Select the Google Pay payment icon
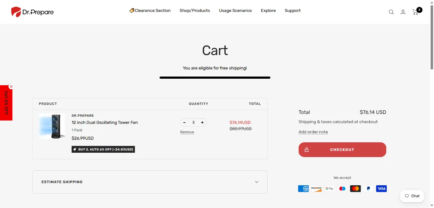 (x=329, y=188)
